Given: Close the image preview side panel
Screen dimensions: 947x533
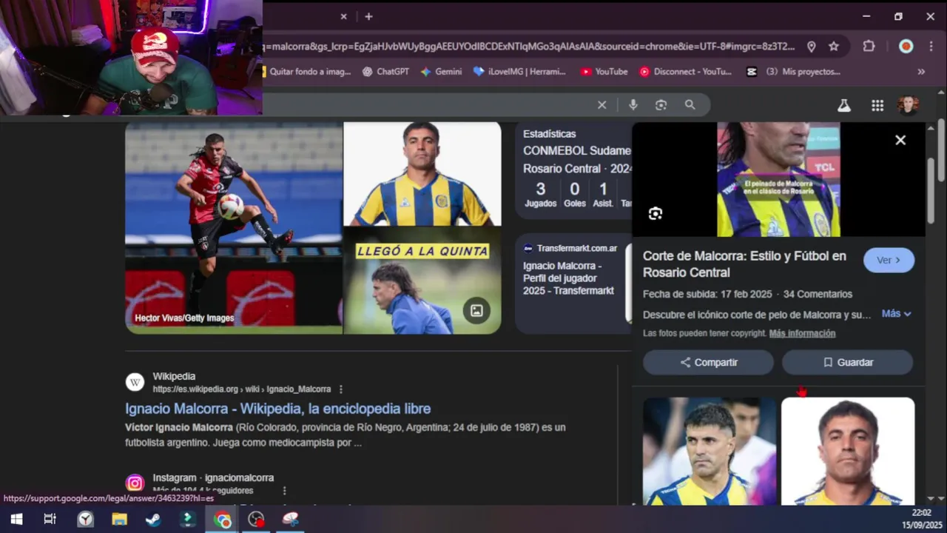Looking at the screenshot, I should click(900, 140).
